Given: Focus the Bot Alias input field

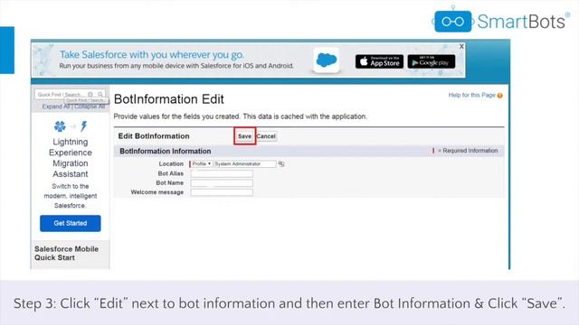Looking at the screenshot, I should pos(222,173).
